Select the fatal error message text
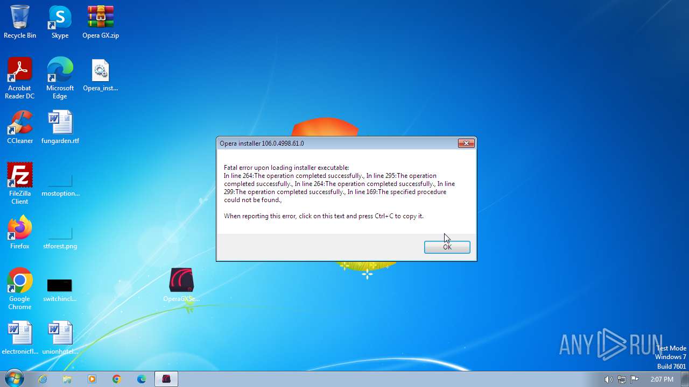689x387 pixels. (x=339, y=184)
